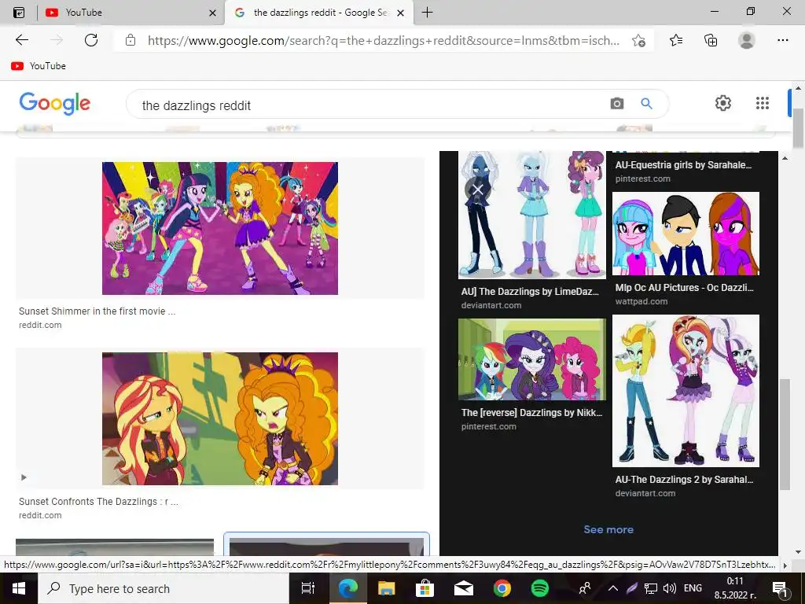The height and width of the screenshot is (604, 805).
Task: Close the YouTube tab
Action: [212, 13]
